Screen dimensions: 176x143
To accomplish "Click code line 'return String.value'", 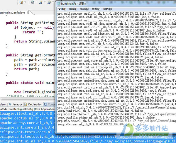I will point(35,41).
